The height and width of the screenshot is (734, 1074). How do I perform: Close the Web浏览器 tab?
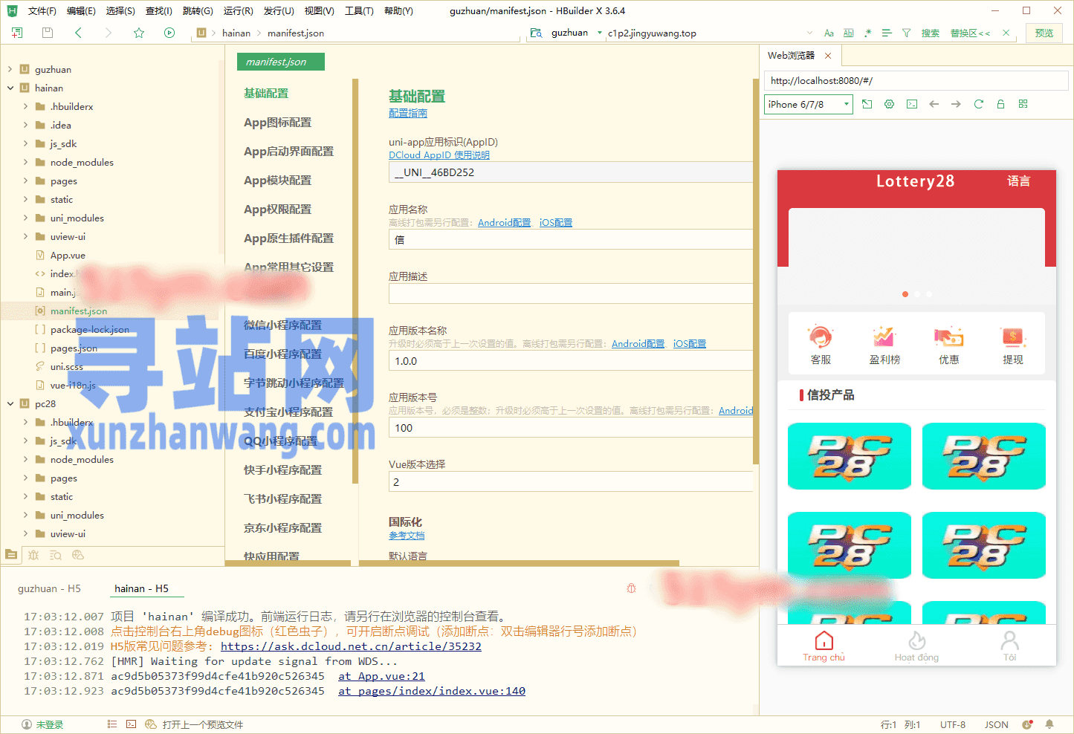pyautogui.click(x=828, y=56)
